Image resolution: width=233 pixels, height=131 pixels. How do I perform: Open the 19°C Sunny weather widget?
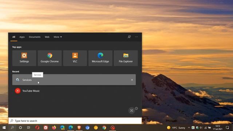click(x=176, y=128)
